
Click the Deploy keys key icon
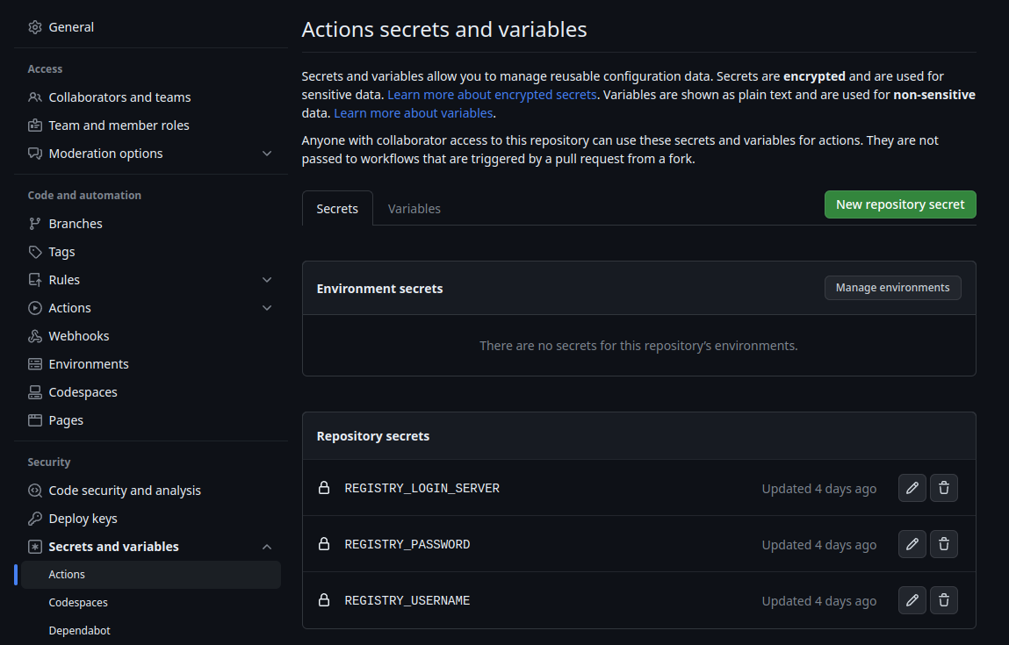(x=35, y=519)
